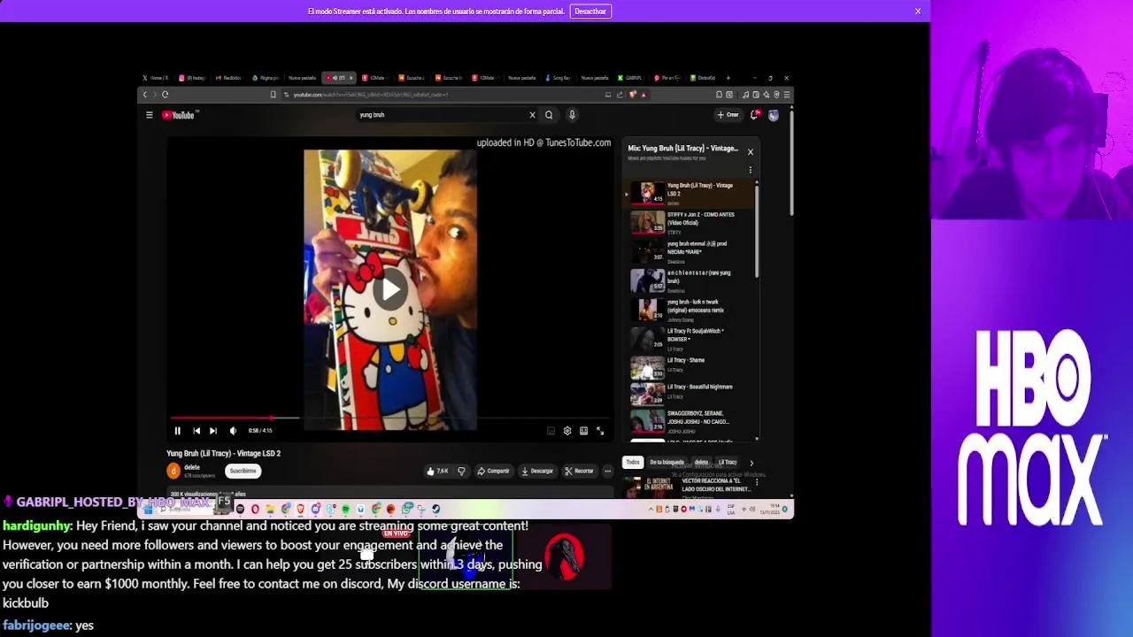This screenshot has height=637, width=1133.
Task: Close the Mix playlist panel
Action: click(751, 152)
